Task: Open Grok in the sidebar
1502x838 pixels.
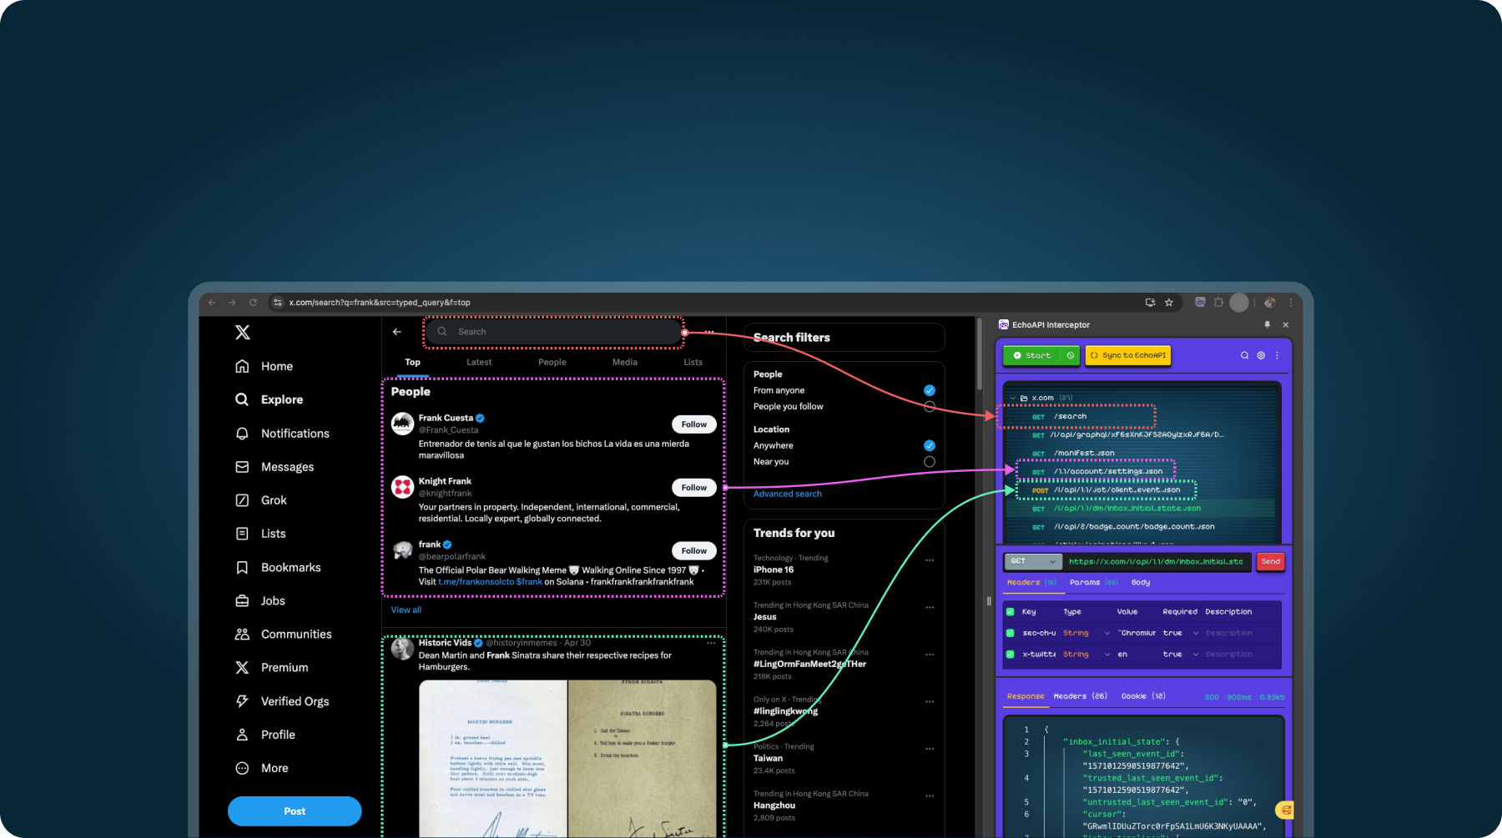Action: point(261,500)
